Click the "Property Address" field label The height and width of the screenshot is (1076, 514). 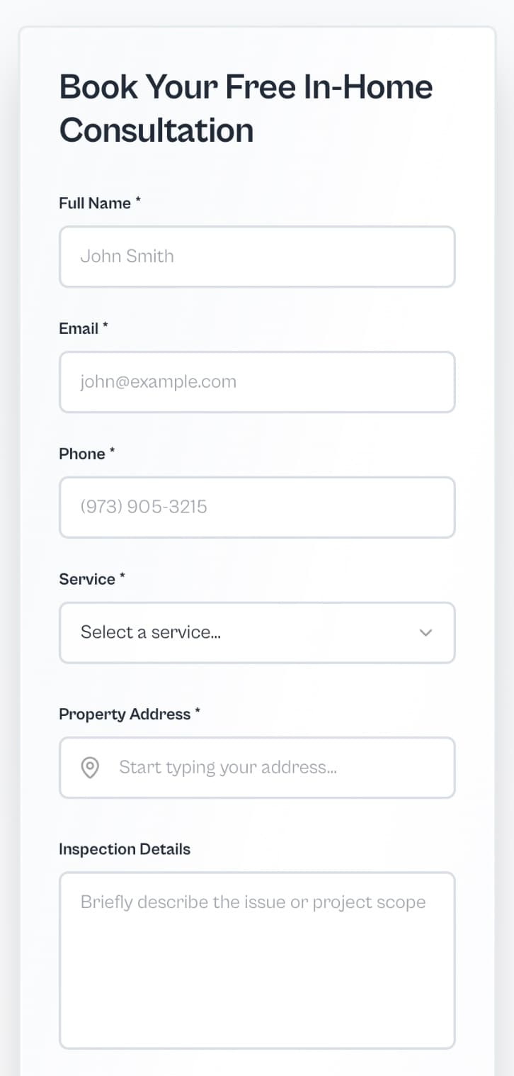(125, 714)
